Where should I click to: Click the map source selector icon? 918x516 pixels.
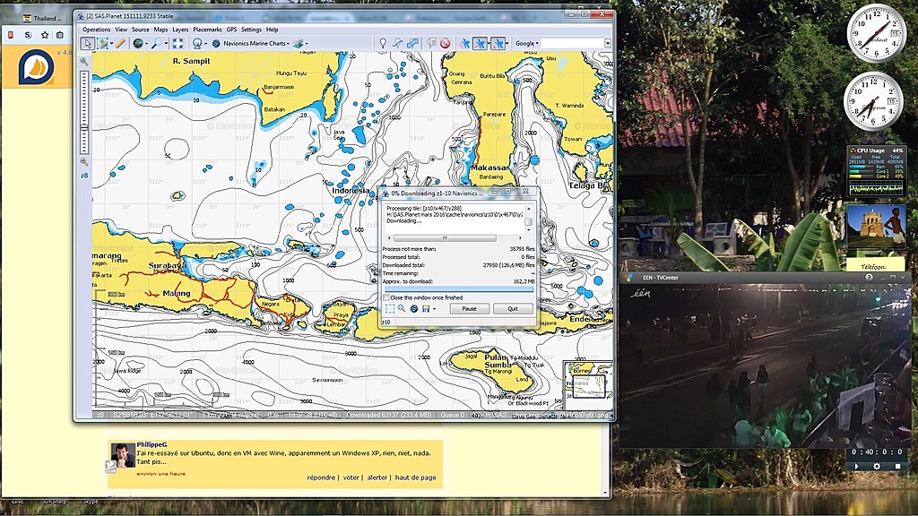tap(198, 43)
